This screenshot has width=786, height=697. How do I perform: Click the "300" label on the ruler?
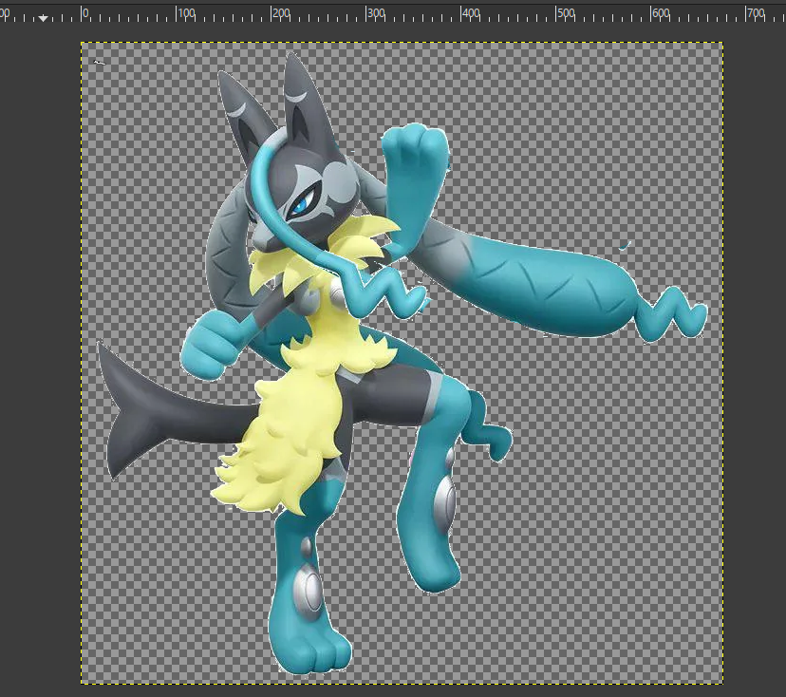[376, 13]
